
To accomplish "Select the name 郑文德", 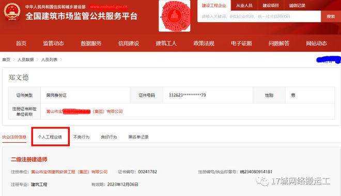I will (19, 77).
